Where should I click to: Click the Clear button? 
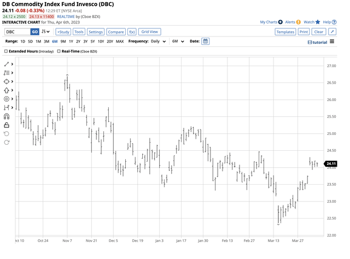click(x=318, y=32)
